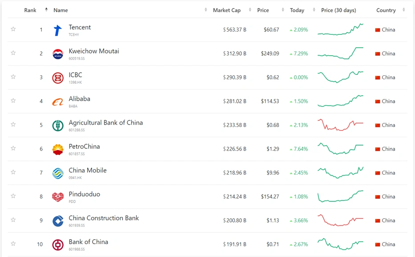The height and width of the screenshot is (257, 415).
Task: Click the Kweichow Moutai logo icon
Action: click(58, 54)
